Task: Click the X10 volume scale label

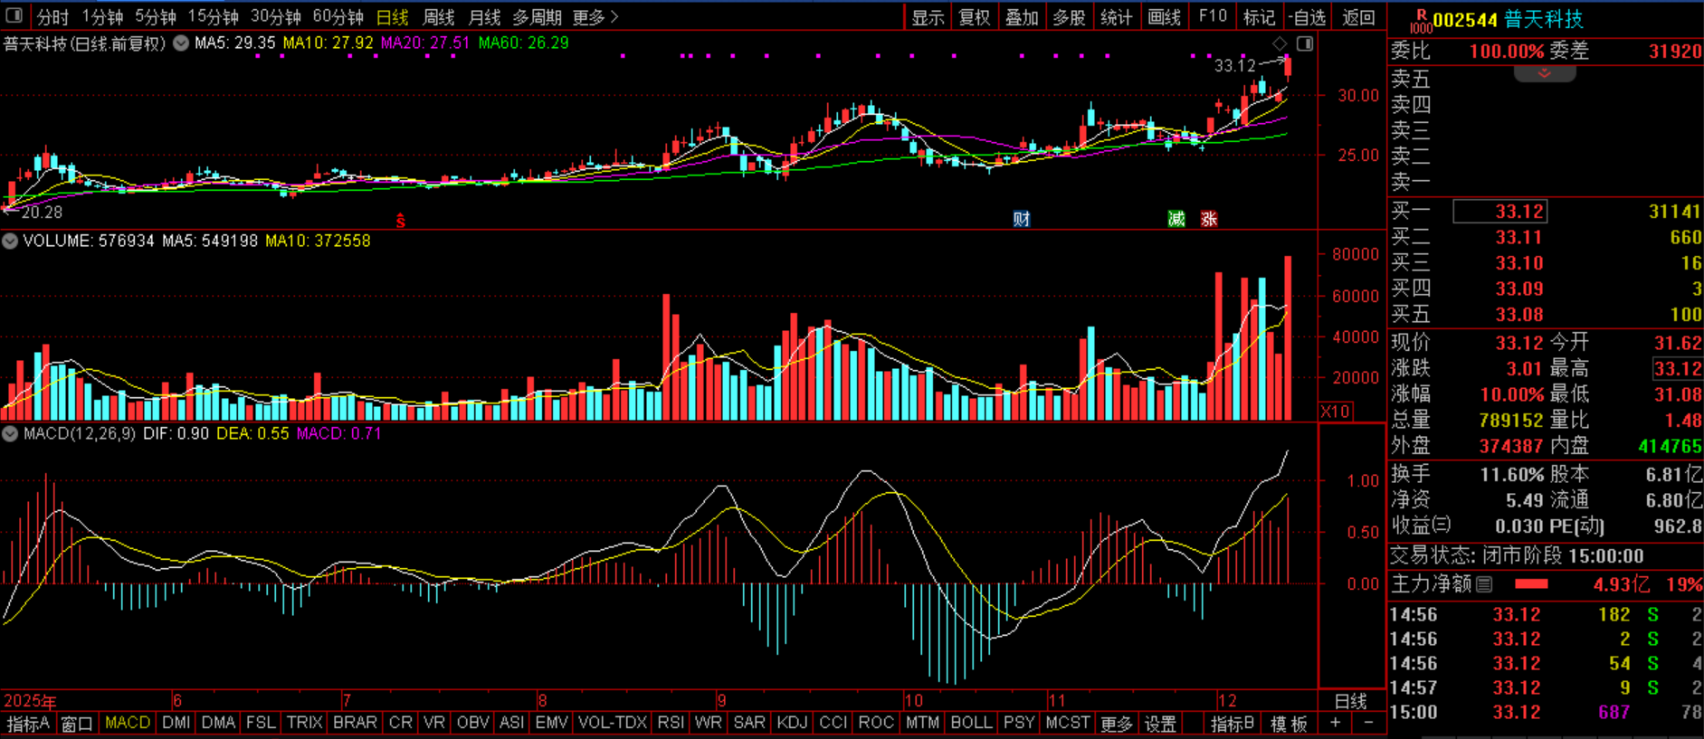Action: point(1336,412)
